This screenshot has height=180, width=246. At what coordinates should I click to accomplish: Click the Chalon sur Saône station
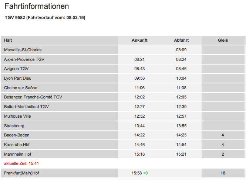(21, 88)
